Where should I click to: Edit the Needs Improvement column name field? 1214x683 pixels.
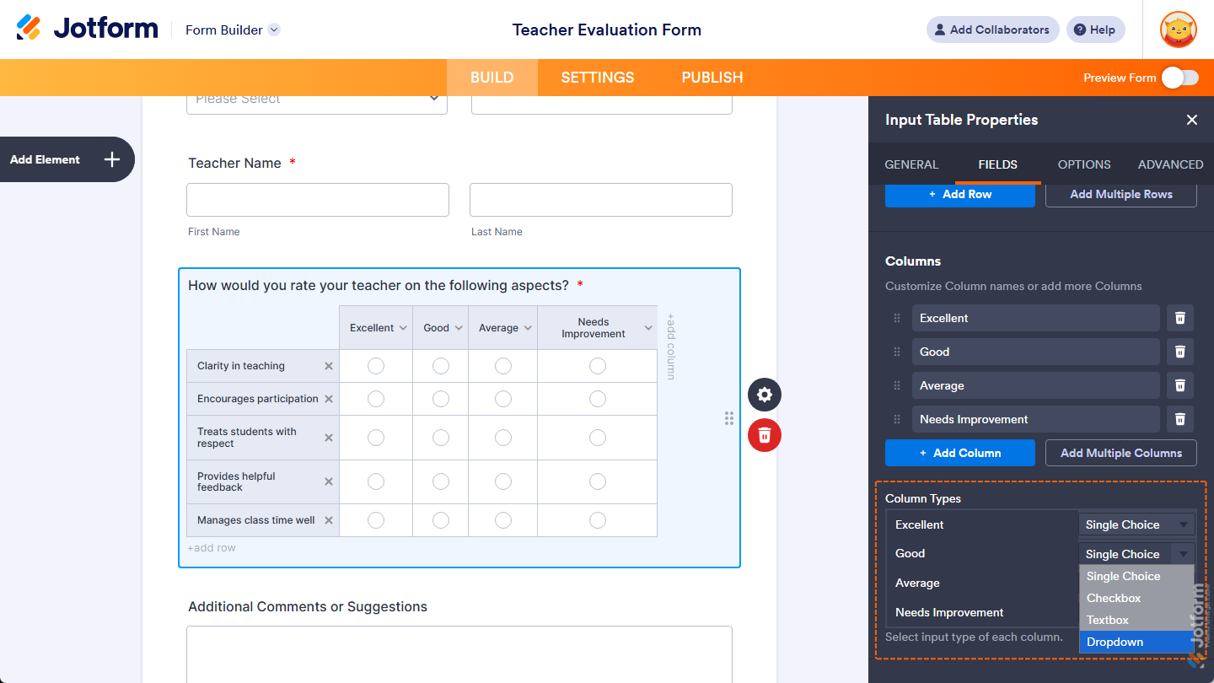pyautogui.click(x=1036, y=419)
